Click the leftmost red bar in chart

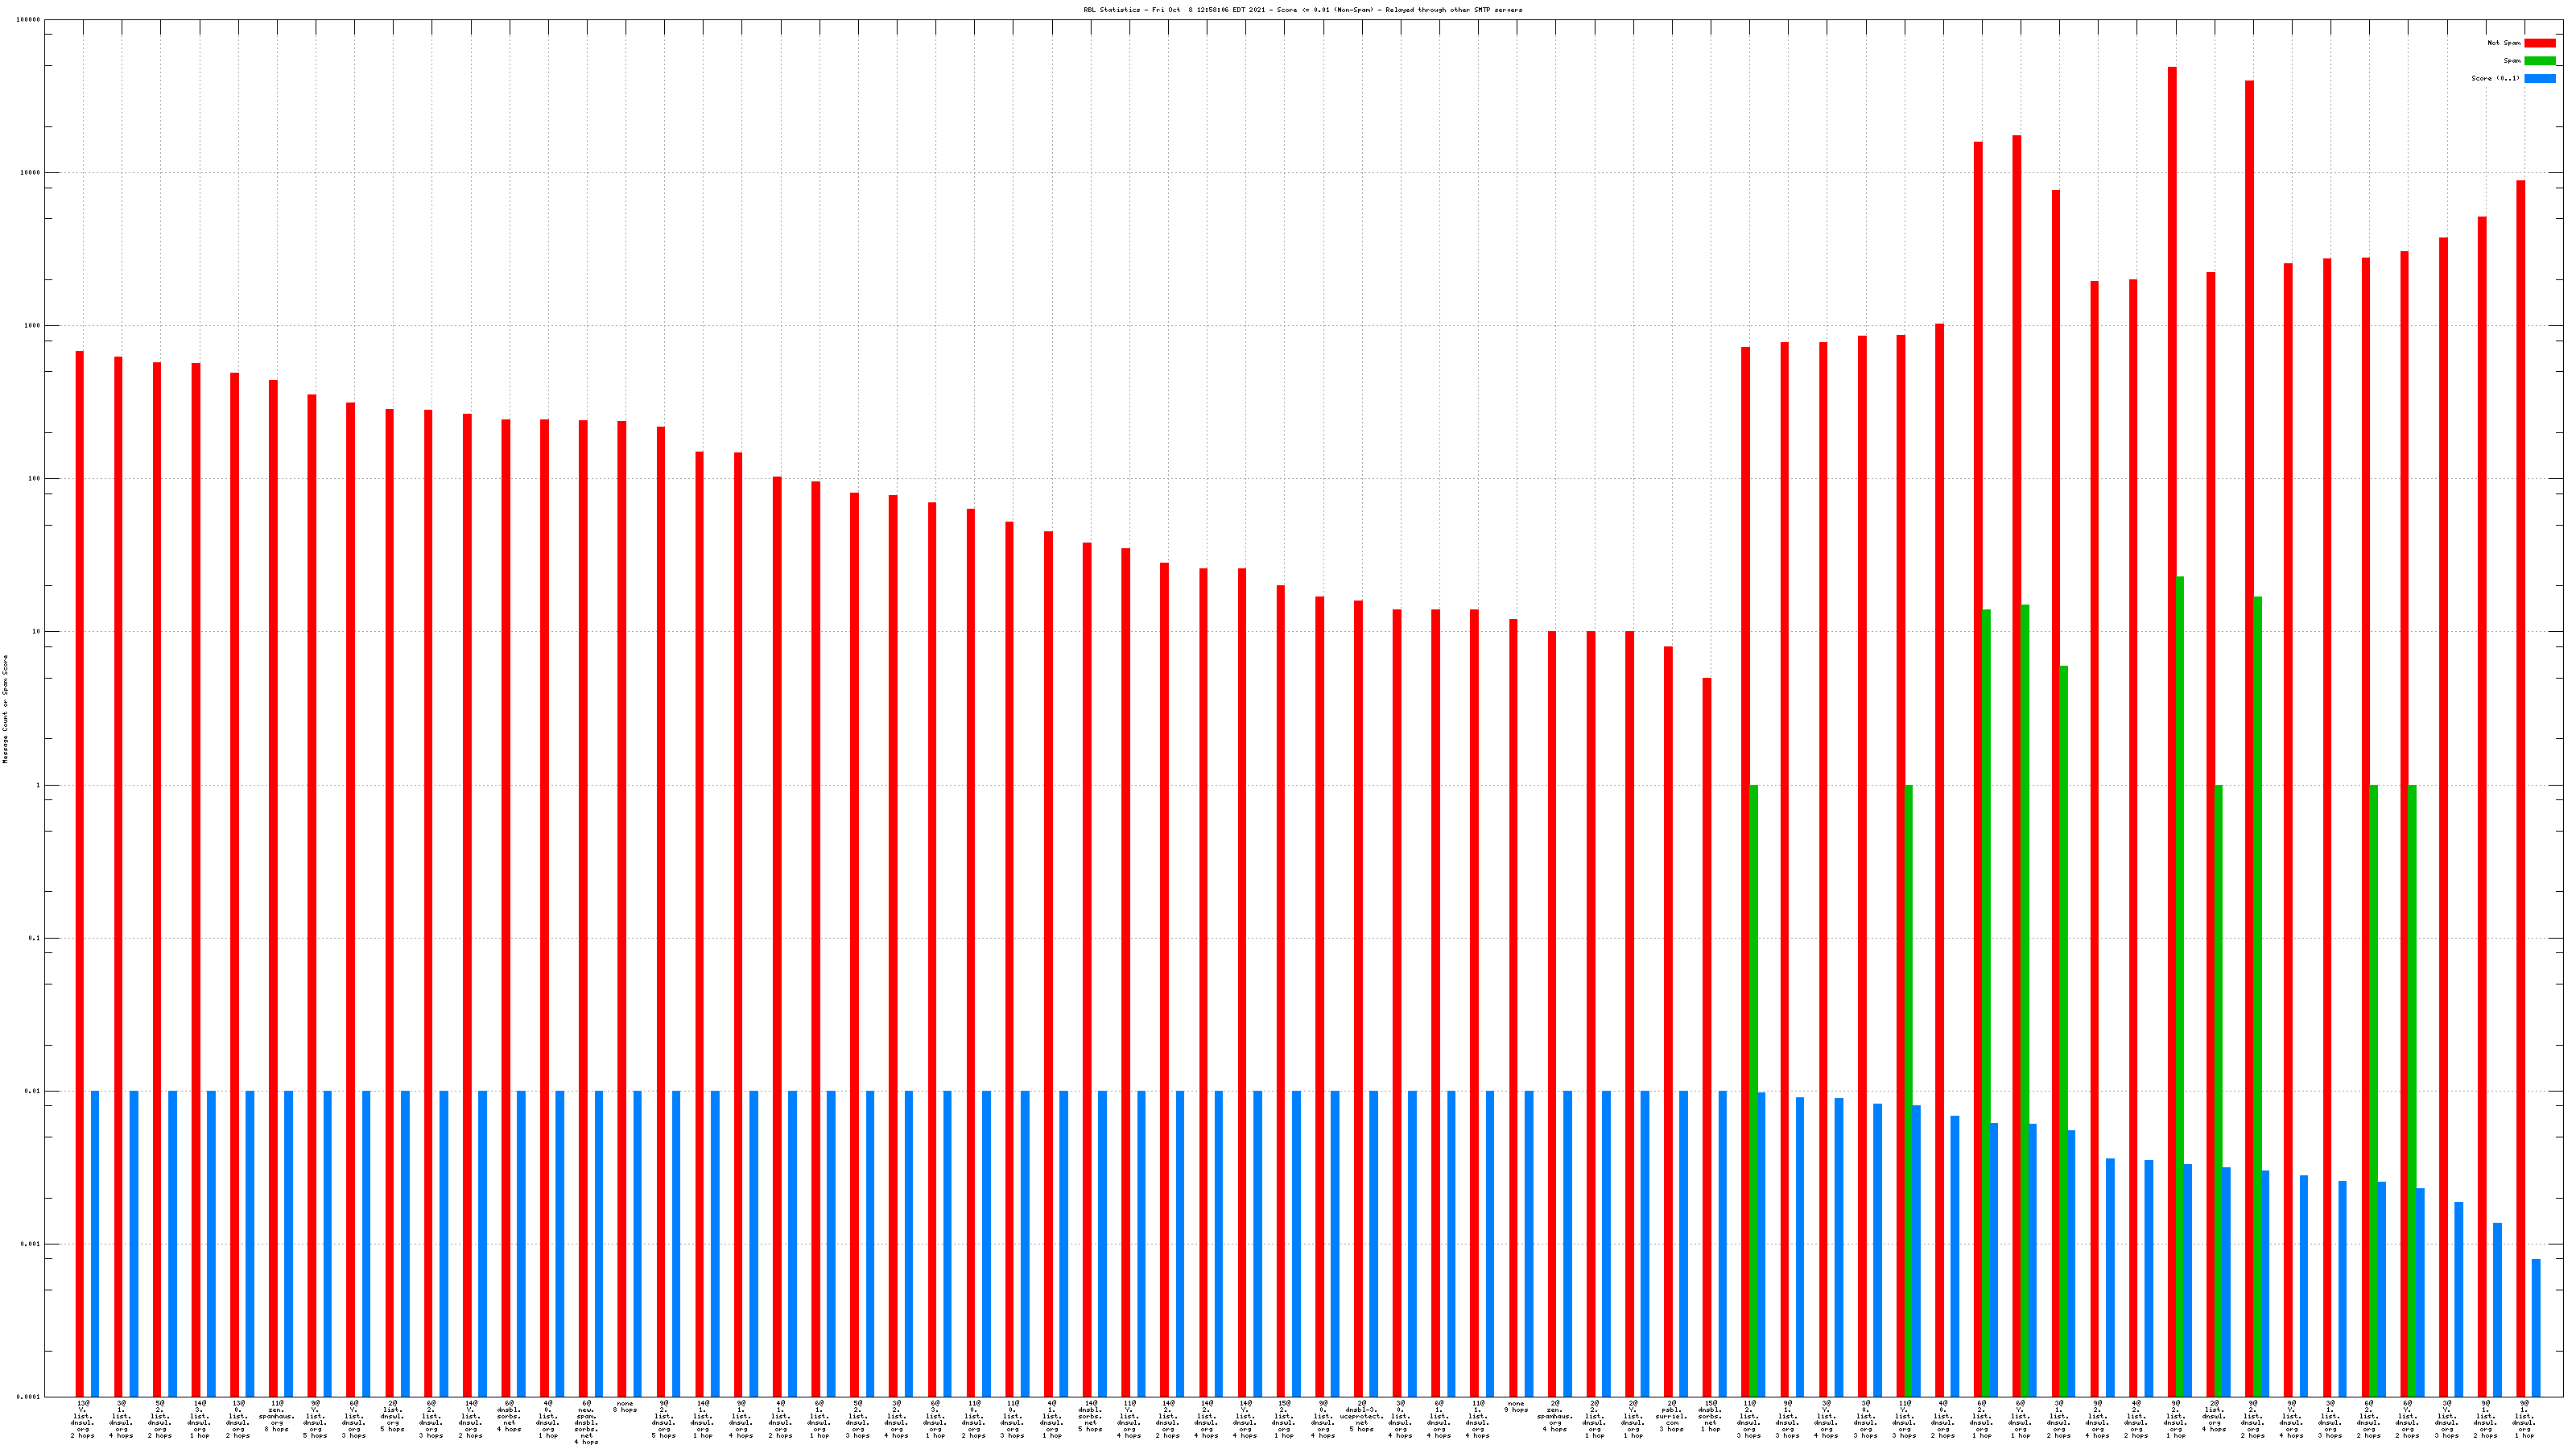pyautogui.click(x=80, y=870)
